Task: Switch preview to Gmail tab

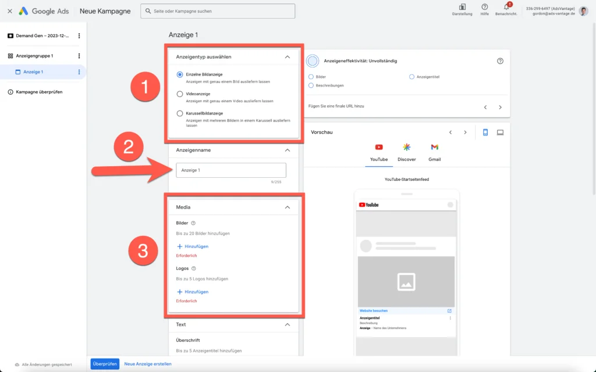Action: (x=434, y=153)
